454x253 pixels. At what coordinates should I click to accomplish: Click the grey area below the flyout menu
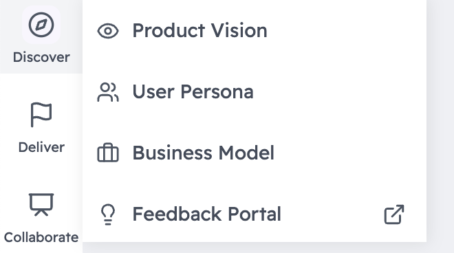(x=255, y=247)
